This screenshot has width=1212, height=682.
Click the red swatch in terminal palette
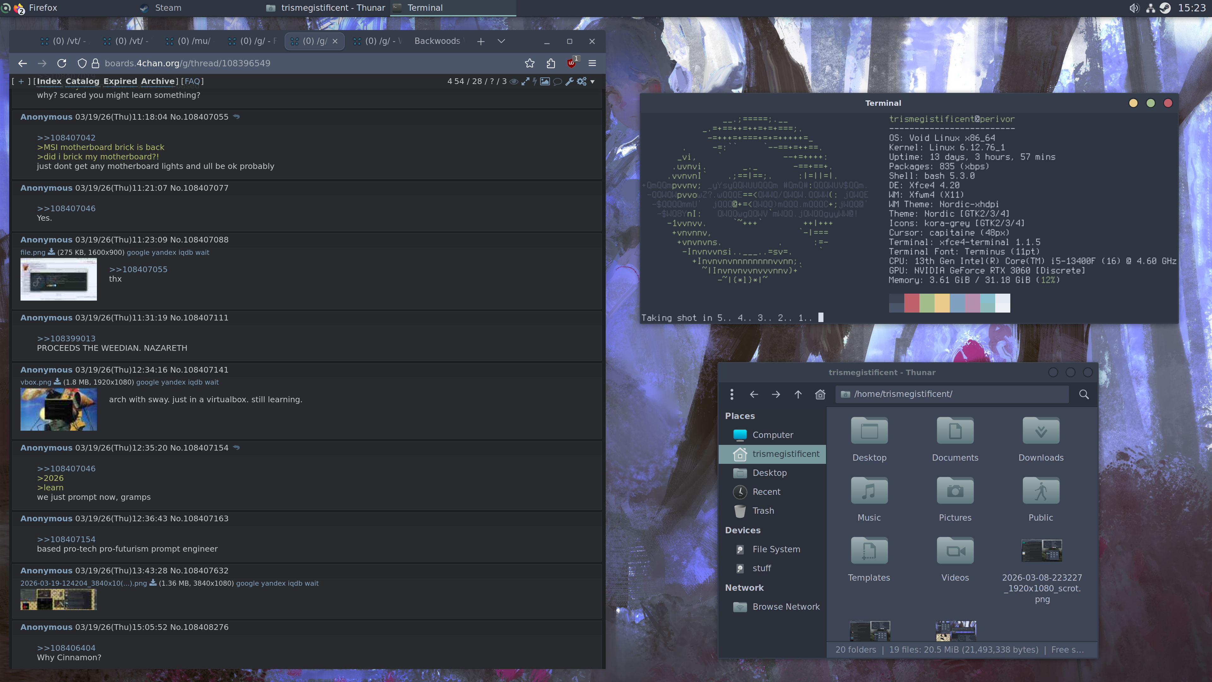[x=911, y=303]
